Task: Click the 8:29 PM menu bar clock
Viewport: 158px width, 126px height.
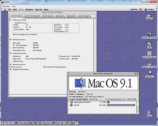Action: pos(134,9)
